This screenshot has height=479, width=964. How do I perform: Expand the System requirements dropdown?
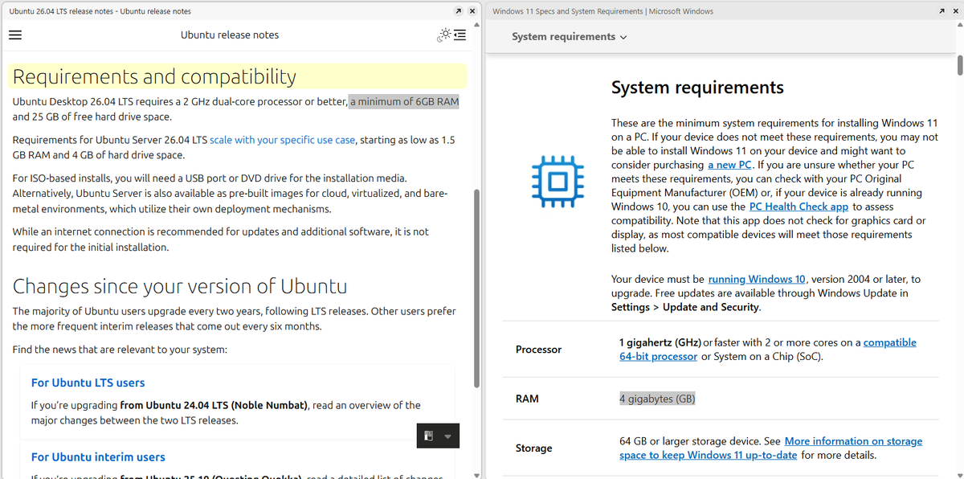570,37
